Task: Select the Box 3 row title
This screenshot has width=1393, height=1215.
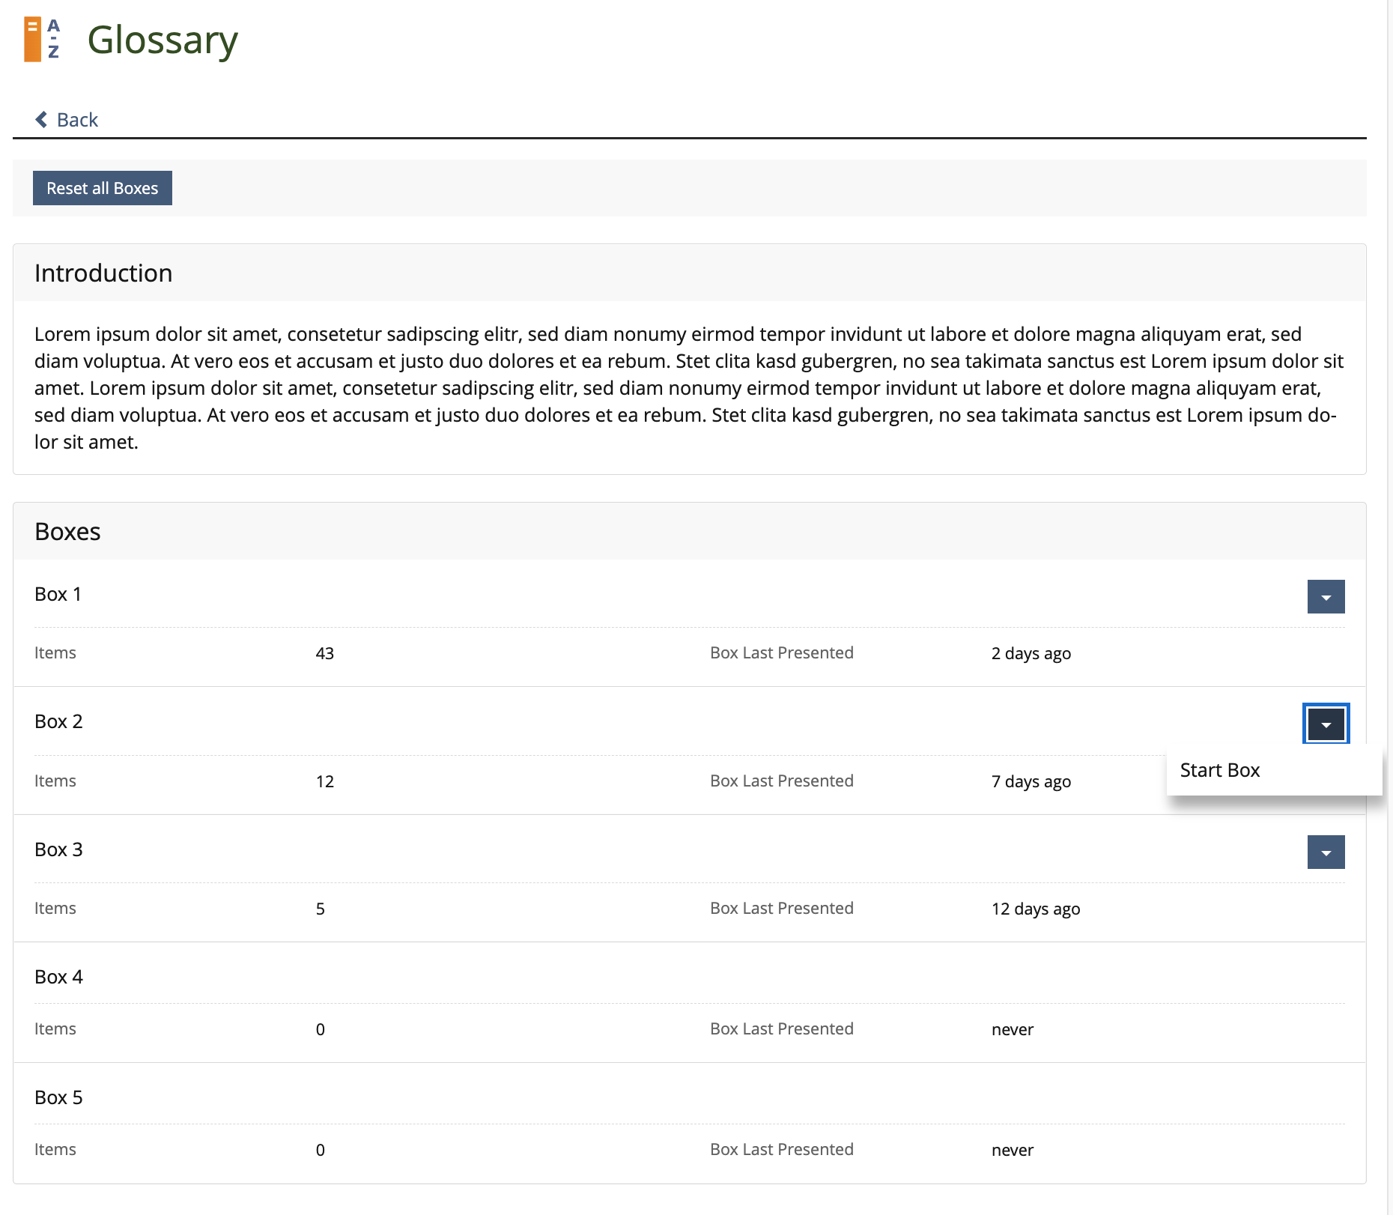Action: tap(58, 849)
